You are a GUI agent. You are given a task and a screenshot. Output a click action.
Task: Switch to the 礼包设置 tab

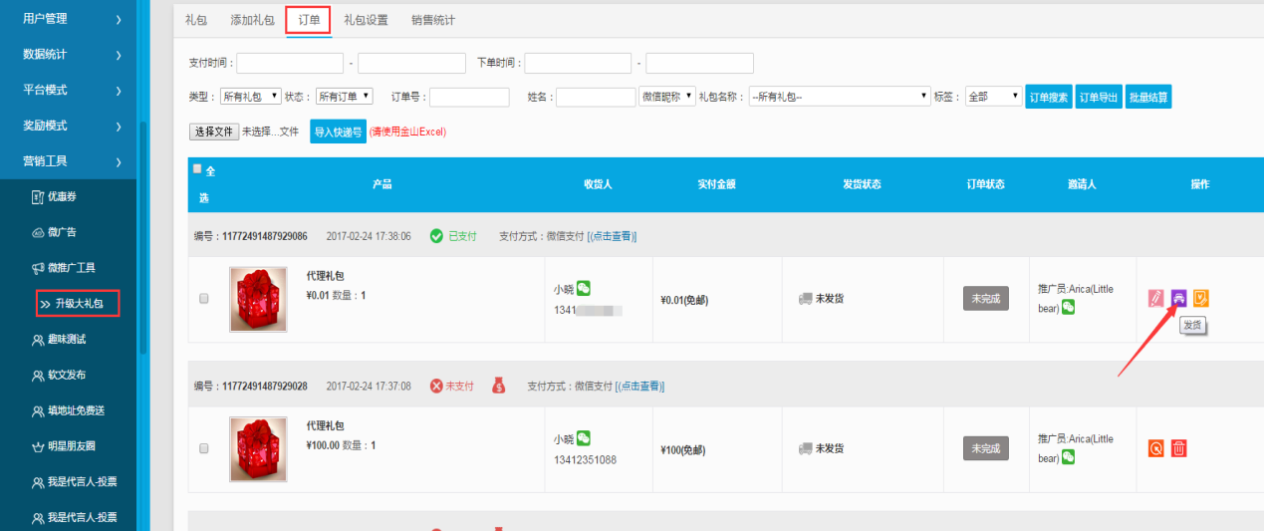366,20
